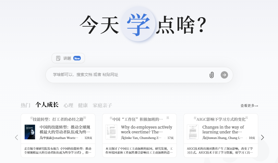Click author 华强森(Jonathan Woetz…
Viewport: 278px width, 163px height.
point(61,138)
